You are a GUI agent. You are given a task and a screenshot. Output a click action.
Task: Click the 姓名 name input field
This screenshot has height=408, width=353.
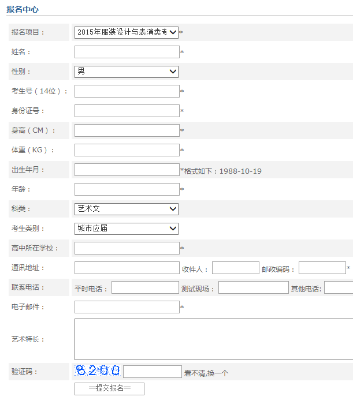(127, 52)
